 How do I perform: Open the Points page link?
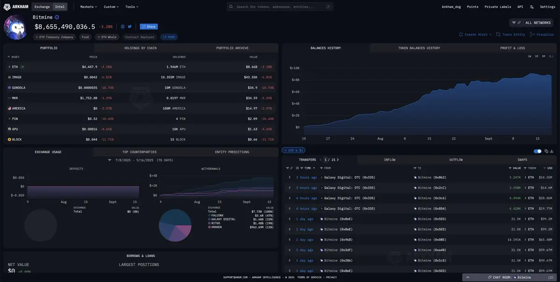coord(473,7)
